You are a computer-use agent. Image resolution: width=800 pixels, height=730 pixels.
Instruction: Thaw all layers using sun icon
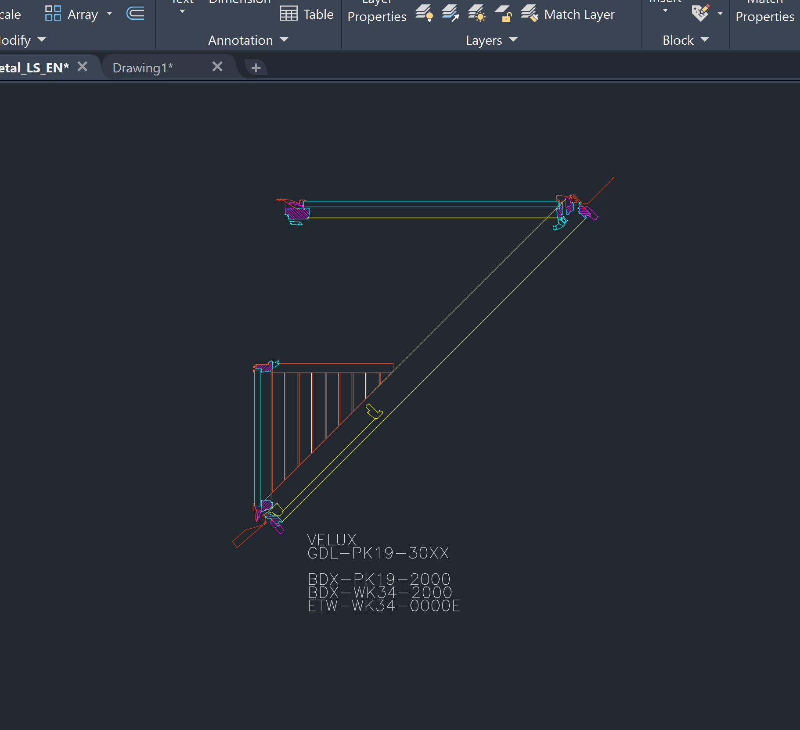click(477, 14)
